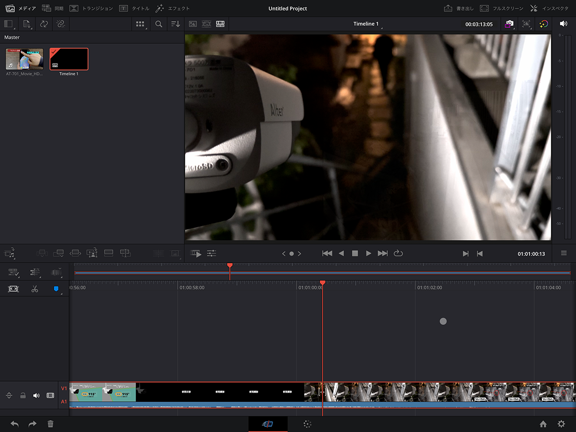Toggle loop playback in viewer controls
The height and width of the screenshot is (432, 576).
coord(398,253)
